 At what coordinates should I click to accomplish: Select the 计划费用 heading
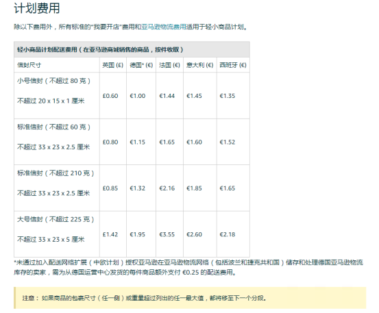click(x=37, y=8)
